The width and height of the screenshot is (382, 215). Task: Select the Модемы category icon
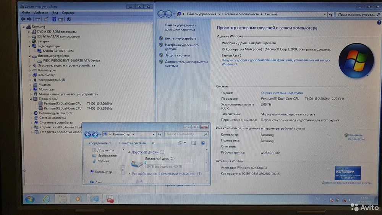(x=35, y=84)
